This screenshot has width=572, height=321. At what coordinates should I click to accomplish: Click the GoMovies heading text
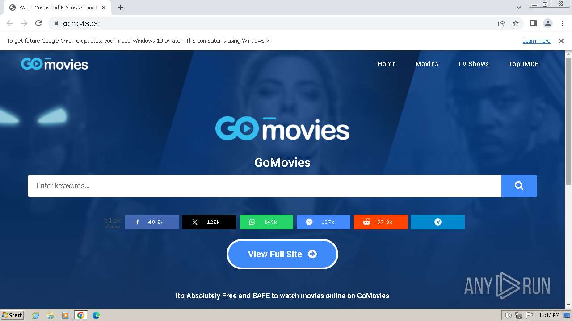point(282,162)
